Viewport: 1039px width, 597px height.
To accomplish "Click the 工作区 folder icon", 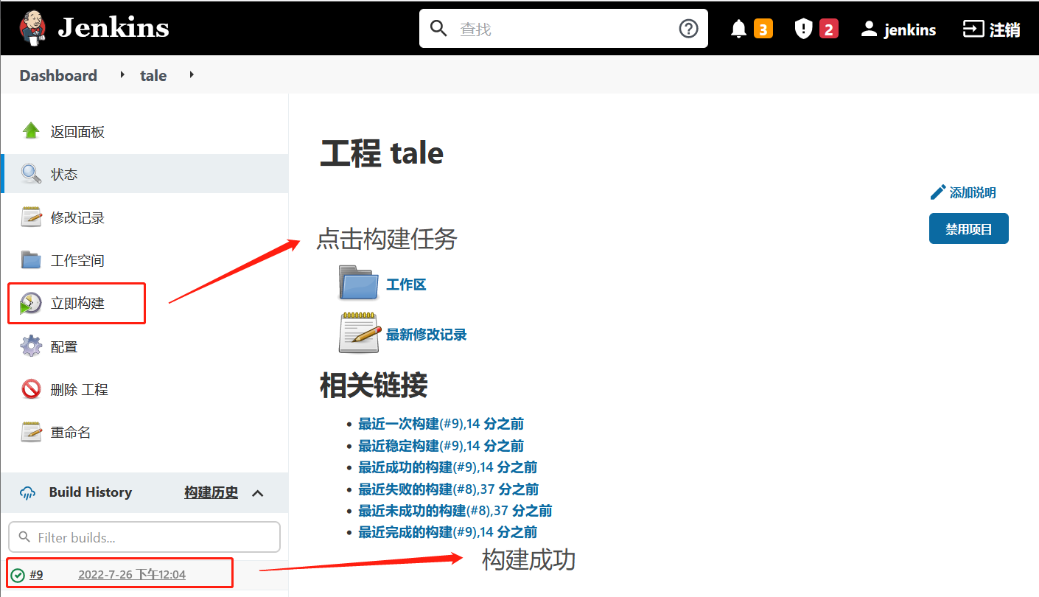I will [359, 284].
